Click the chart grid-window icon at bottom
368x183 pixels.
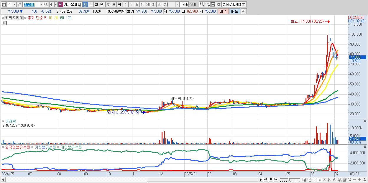(304, 179)
